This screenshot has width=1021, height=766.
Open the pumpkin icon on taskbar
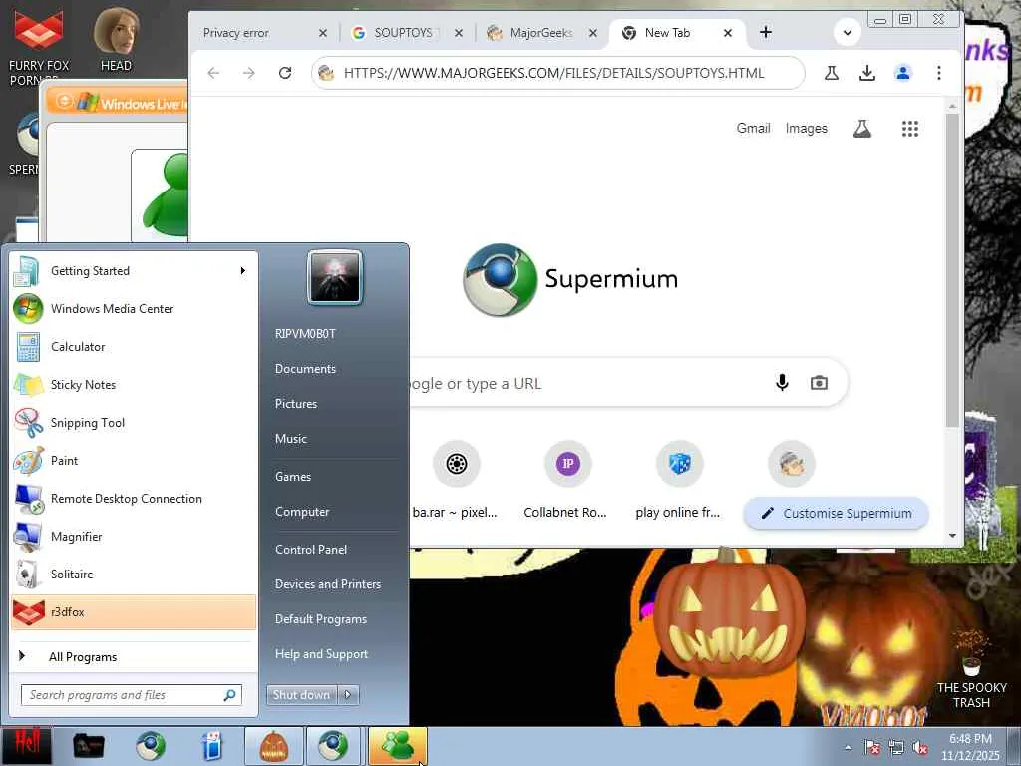coord(274,746)
